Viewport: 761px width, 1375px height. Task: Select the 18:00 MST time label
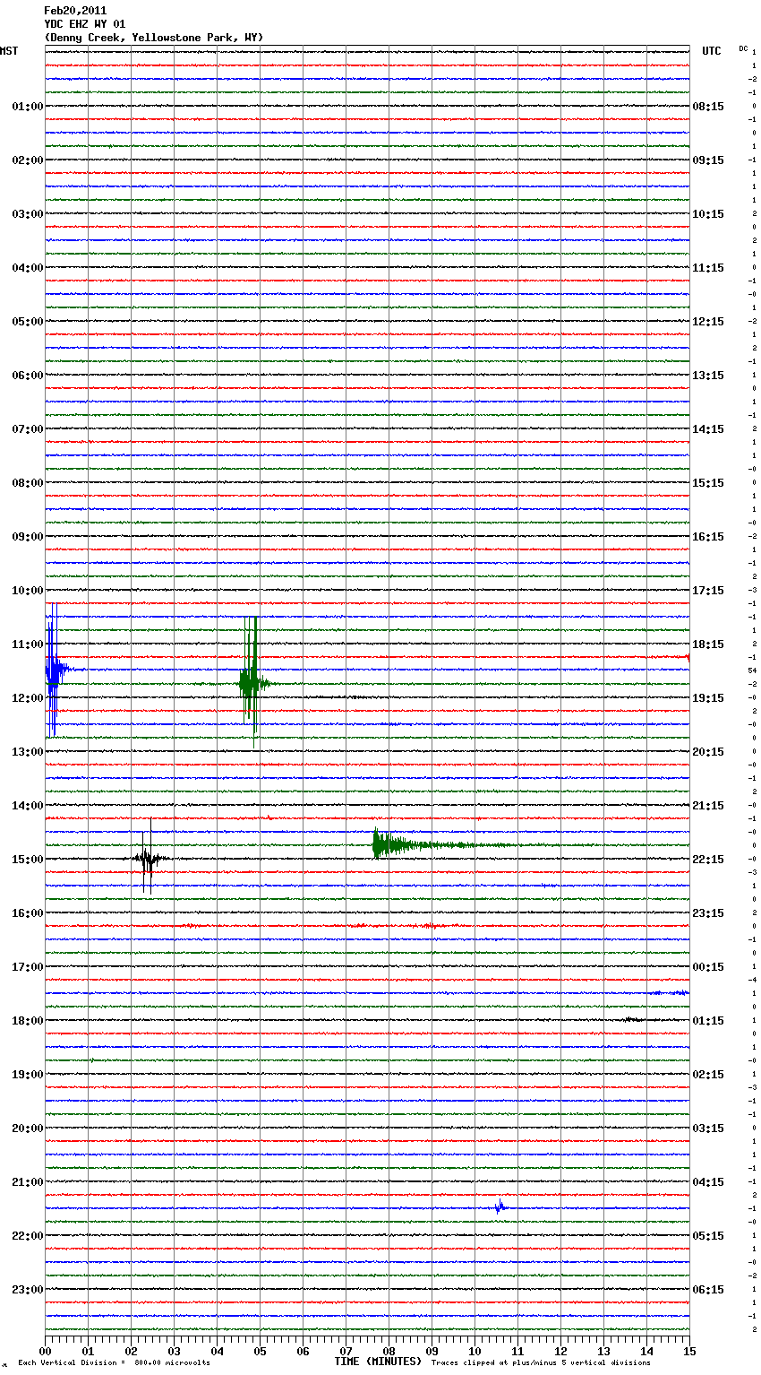pos(28,1021)
